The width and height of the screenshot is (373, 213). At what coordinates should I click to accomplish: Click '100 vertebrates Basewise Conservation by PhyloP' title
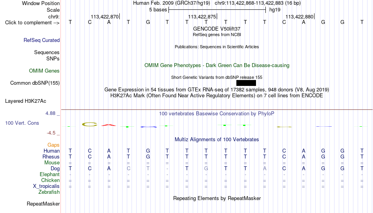[217, 114]
